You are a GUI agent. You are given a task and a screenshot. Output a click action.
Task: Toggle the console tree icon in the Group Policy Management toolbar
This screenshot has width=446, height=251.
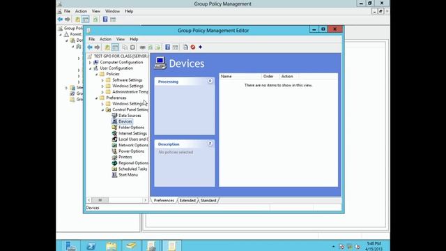click(85, 20)
